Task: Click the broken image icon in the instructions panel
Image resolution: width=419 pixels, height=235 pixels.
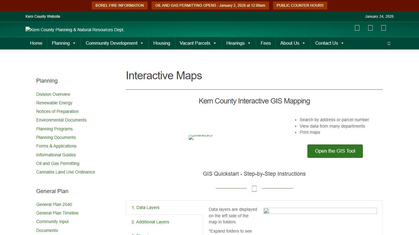Action: 267,211
